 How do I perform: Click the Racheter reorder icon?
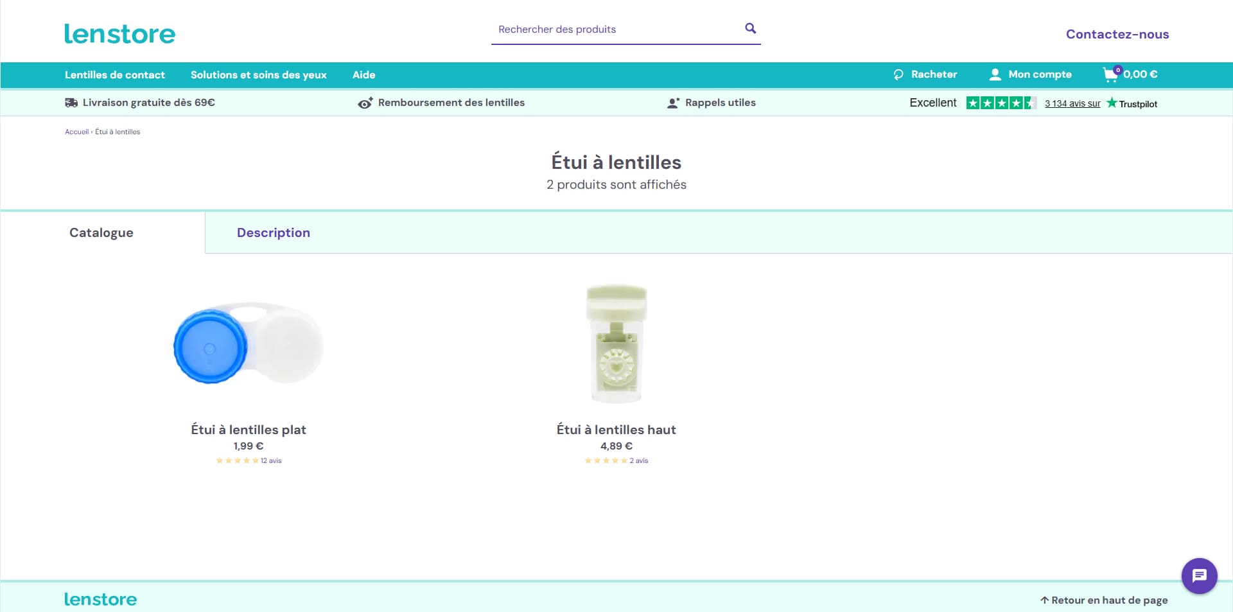[x=898, y=74]
